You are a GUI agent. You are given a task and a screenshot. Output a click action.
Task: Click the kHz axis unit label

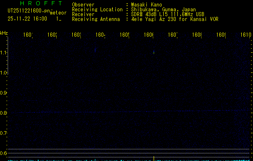coord(4,32)
